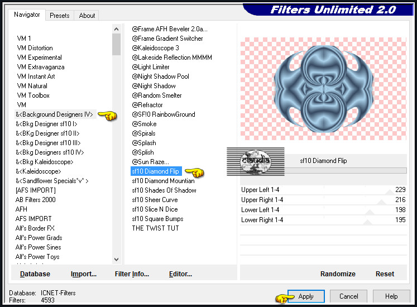Open Filter Info...

tap(132, 274)
